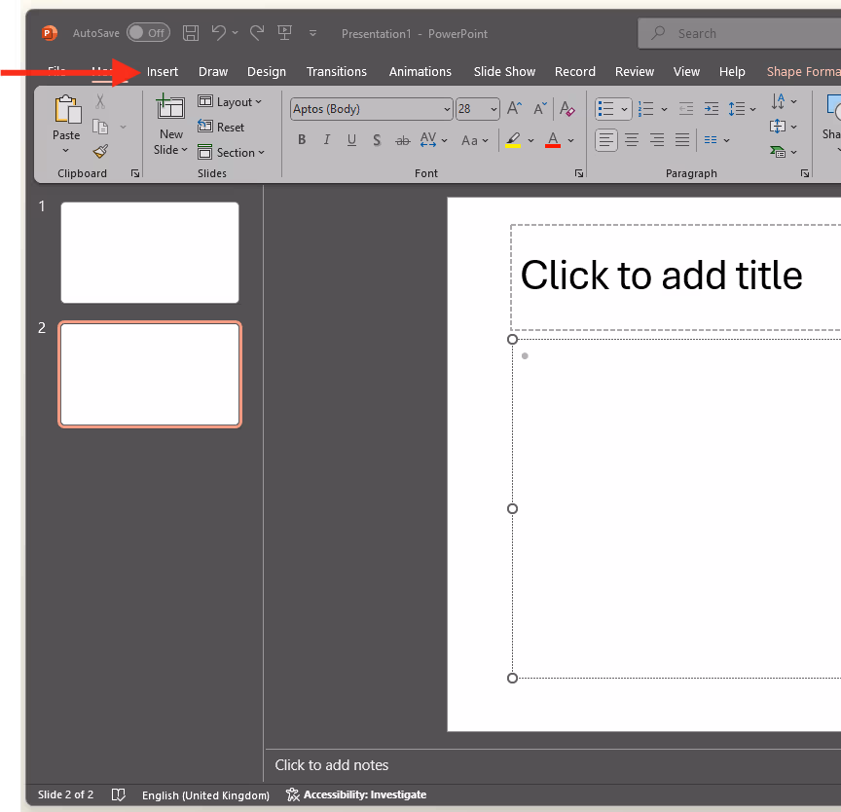Viewport: 841px width, 812px height.
Task: Select the Format Painter icon
Action: pos(99,151)
